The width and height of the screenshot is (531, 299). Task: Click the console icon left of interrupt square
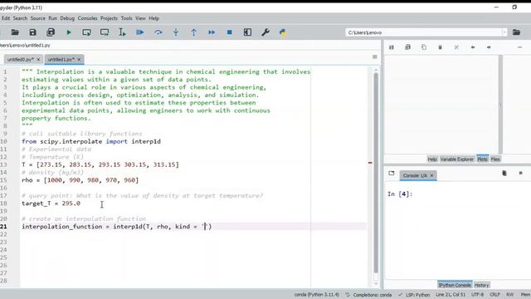click(x=504, y=174)
